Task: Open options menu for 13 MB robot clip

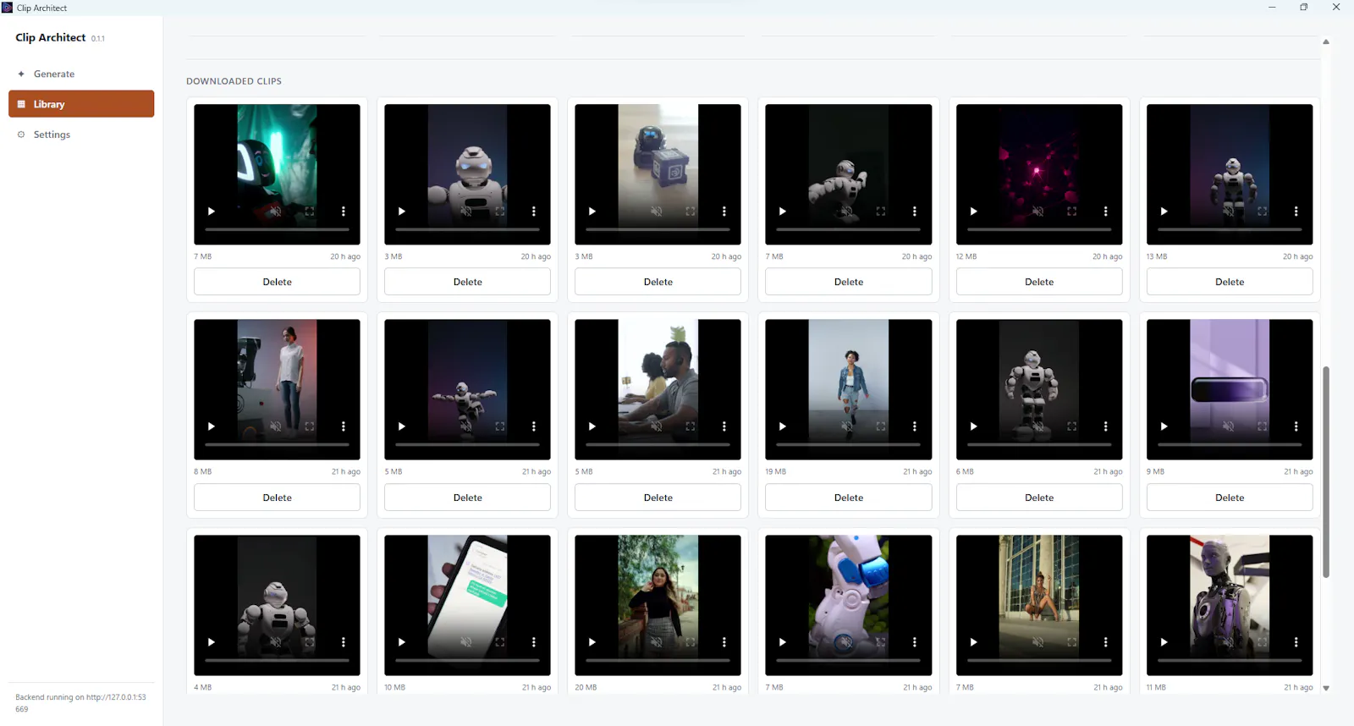Action: pos(1296,212)
